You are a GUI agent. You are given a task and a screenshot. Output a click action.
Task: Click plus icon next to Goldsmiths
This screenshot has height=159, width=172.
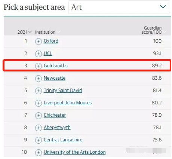(39, 66)
